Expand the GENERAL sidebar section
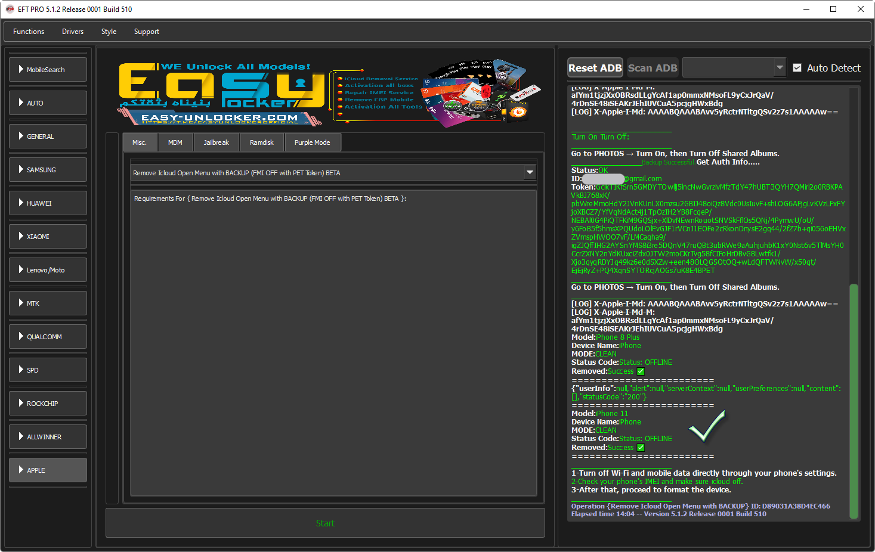Viewport: 875px width, 552px height. click(x=48, y=137)
